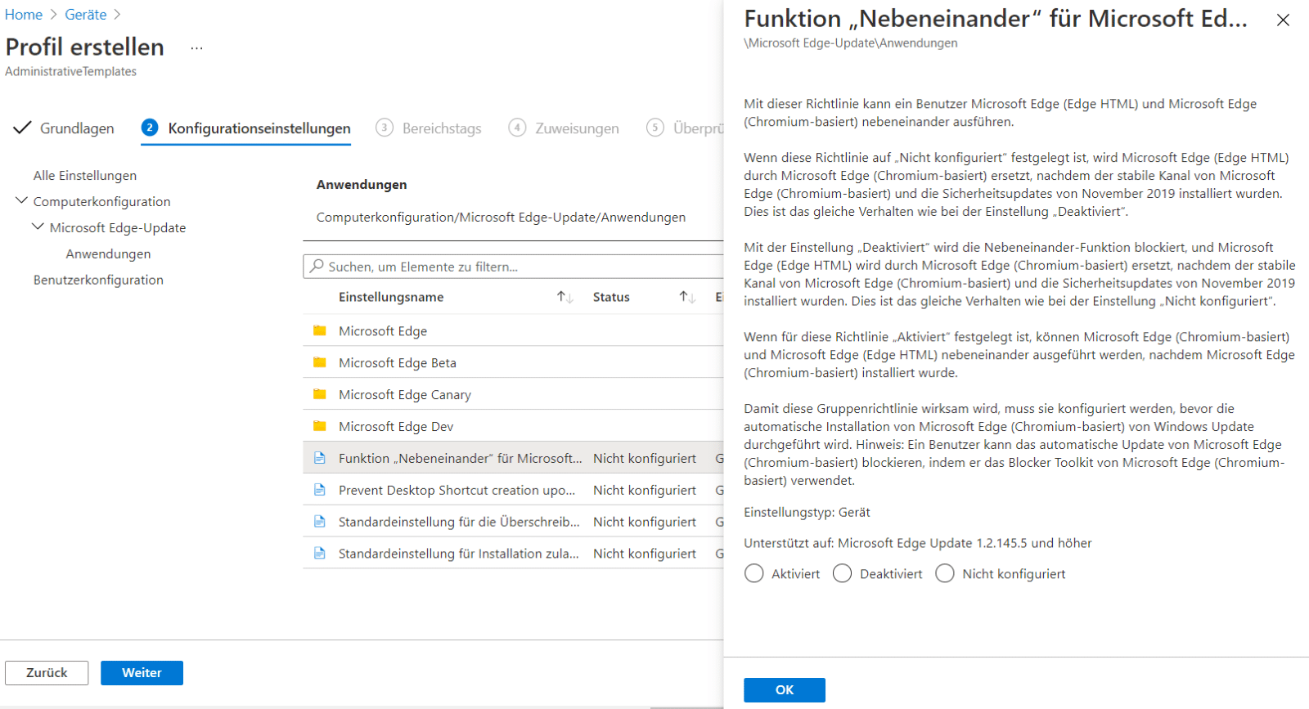Sort by Einstellungsname column arrows
Screen dimensions: 1309x709
tap(565, 297)
